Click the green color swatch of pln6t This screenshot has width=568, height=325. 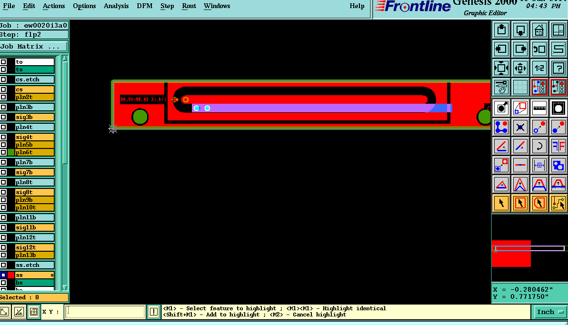click(x=11, y=152)
